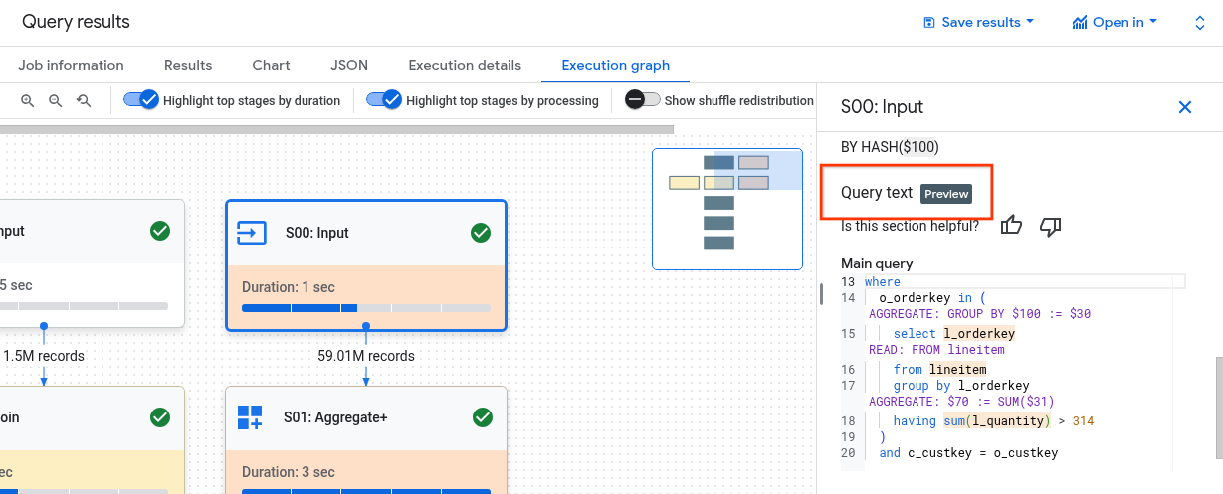Click the green checkmark on S00: Input

pyautogui.click(x=481, y=233)
